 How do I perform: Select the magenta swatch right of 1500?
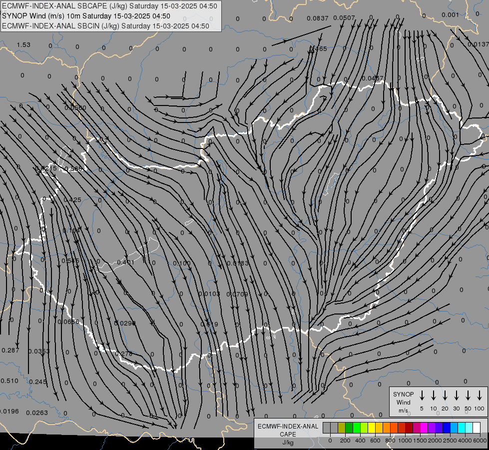tap(424, 428)
